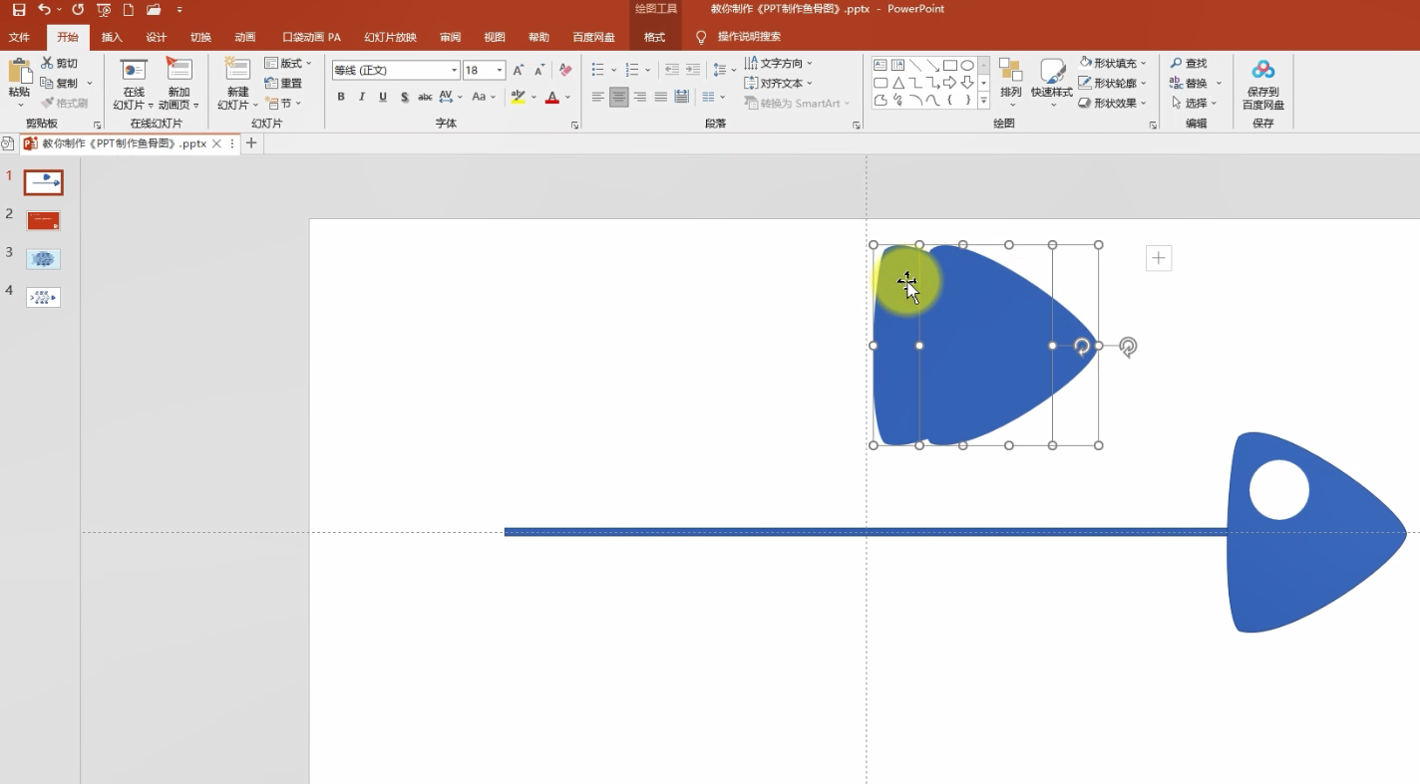Click the Save icon in quick access toolbar

(19, 10)
